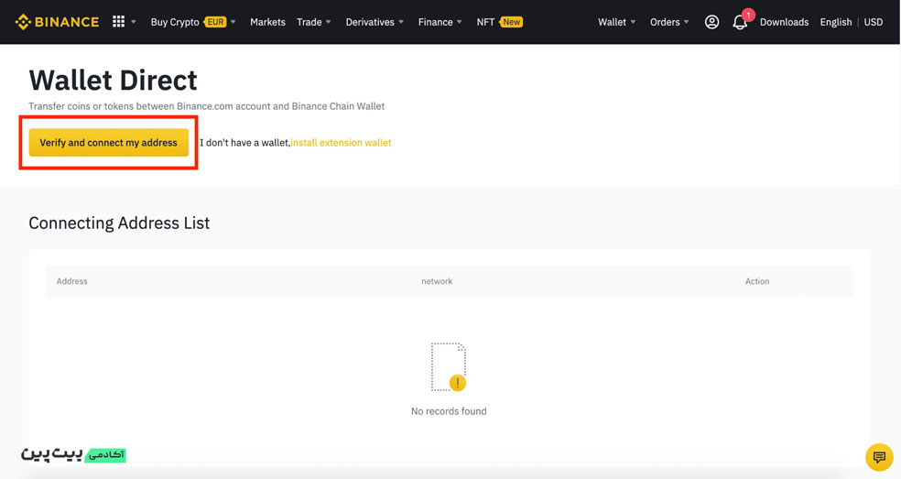The width and height of the screenshot is (901, 479).
Task: Click the Downloads link
Action: click(x=784, y=22)
